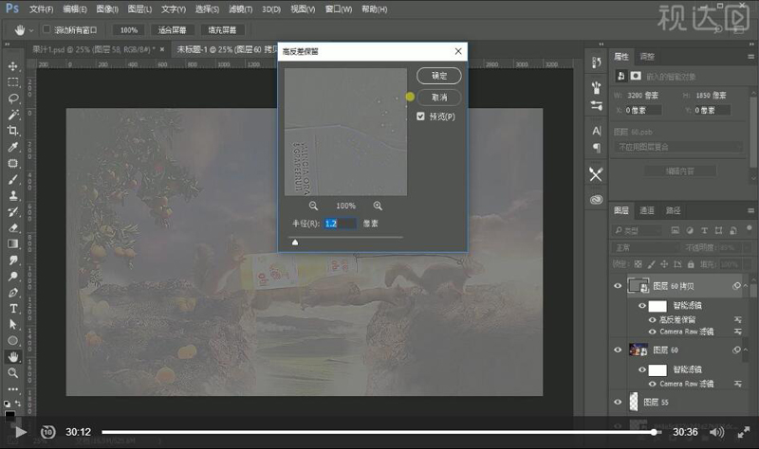Screen dimensions: 759x449
Task: Zoom out the High Pass preview
Action: tap(313, 206)
